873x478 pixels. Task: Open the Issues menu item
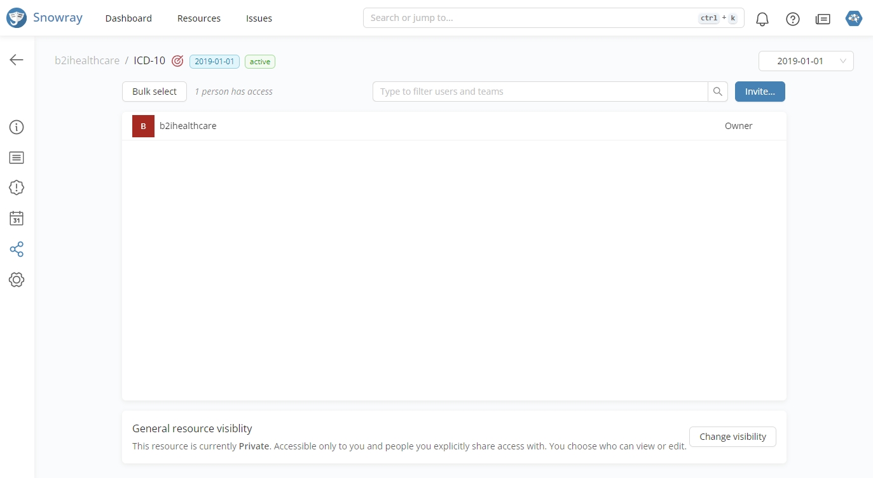pyautogui.click(x=259, y=18)
